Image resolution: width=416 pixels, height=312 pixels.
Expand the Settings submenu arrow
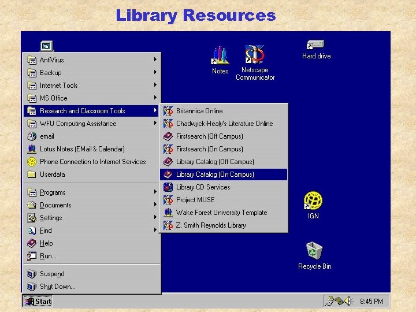pos(155,217)
